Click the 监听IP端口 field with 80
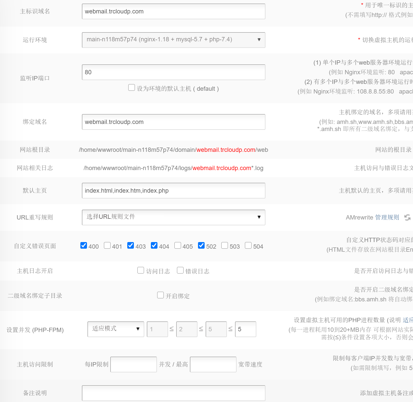 click(173, 72)
